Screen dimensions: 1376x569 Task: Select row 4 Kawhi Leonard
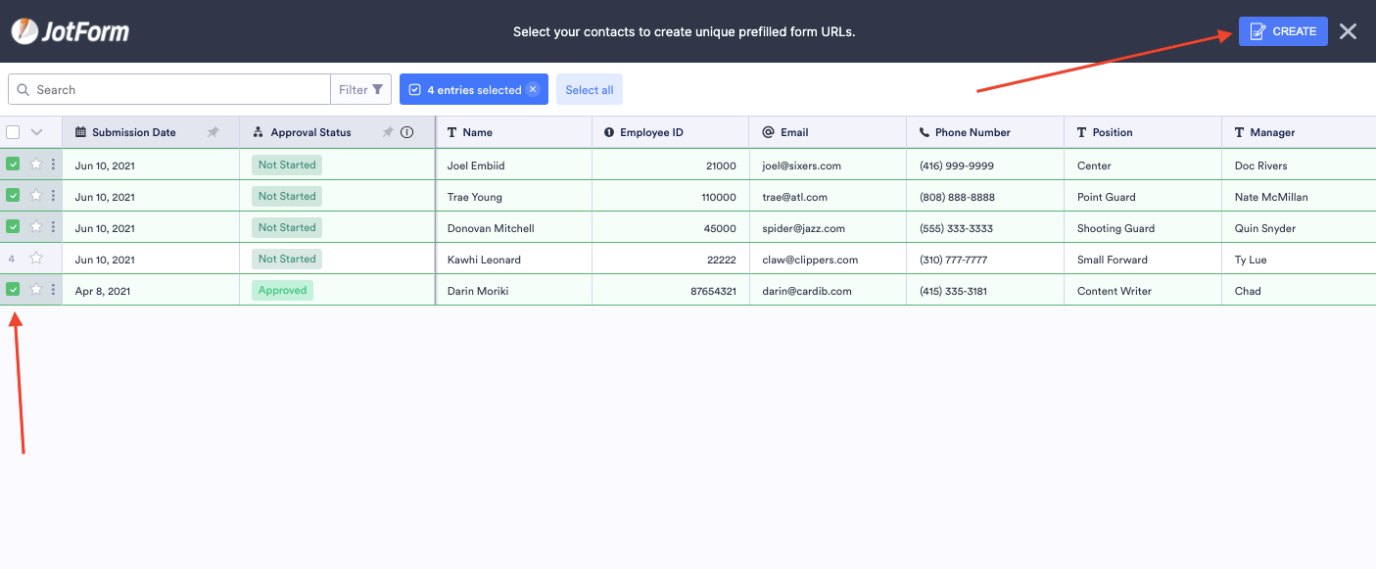click(x=12, y=259)
